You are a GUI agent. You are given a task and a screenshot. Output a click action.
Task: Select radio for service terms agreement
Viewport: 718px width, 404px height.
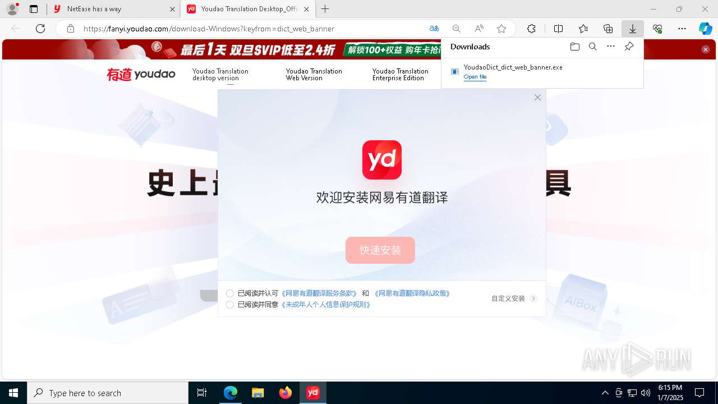(230, 293)
